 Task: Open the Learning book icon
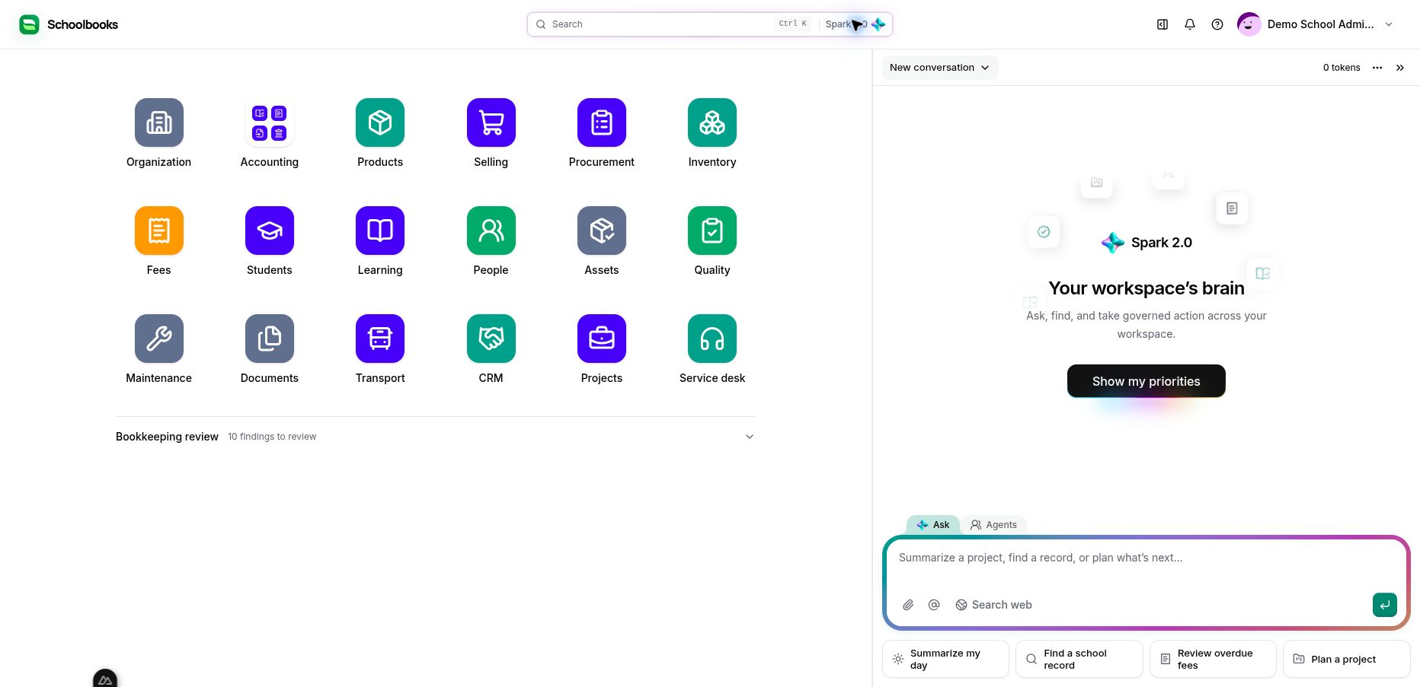click(x=380, y=231)
